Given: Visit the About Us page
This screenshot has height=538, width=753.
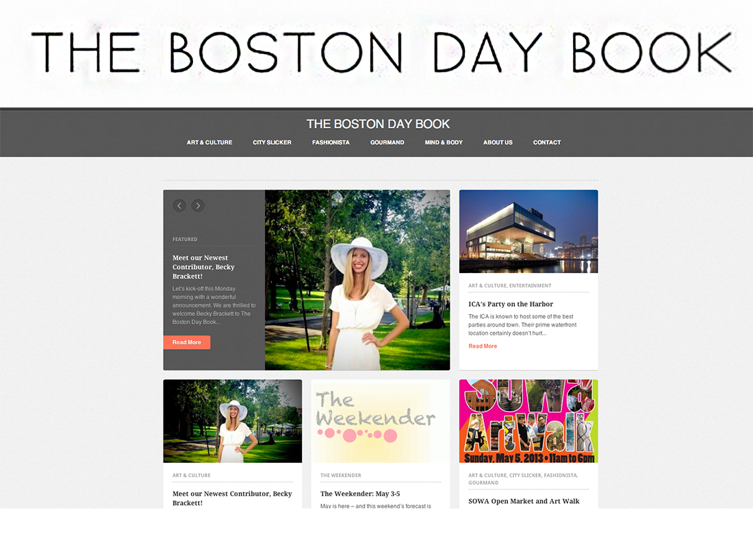Looking at the screenshot, I should [498, 142].
